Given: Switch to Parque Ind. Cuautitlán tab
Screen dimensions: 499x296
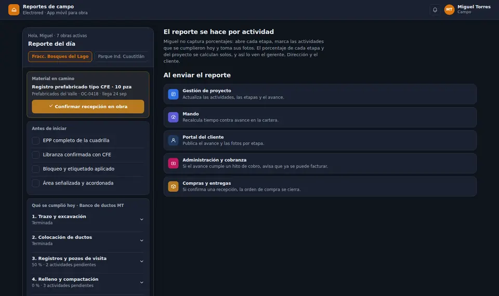Looking at the screenshot, I should click(121, 57).
